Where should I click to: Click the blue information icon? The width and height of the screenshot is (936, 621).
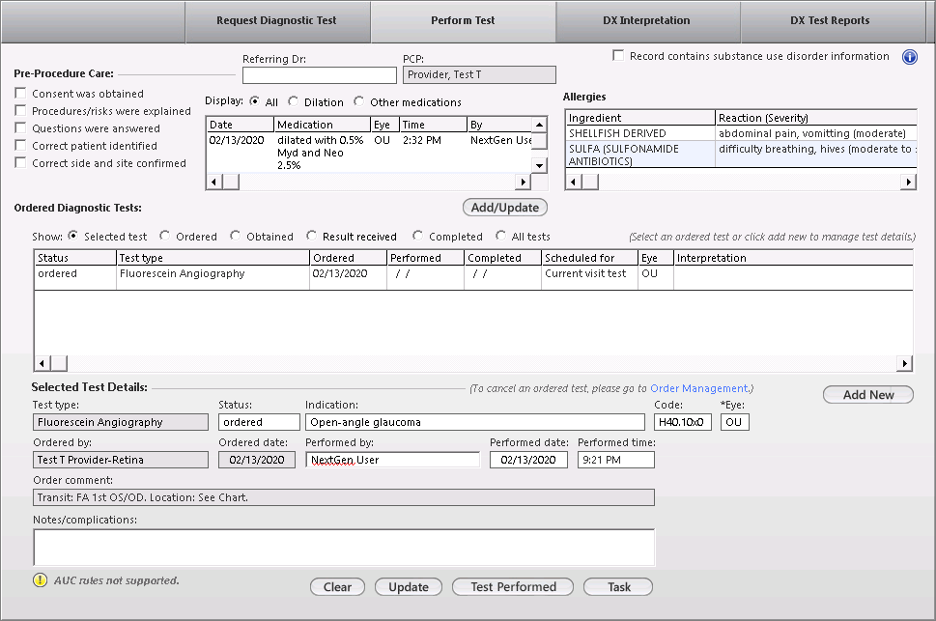tap(909, 57)
